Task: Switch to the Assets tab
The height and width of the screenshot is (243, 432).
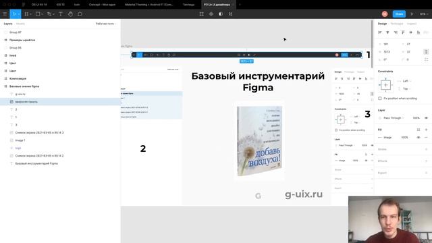Action: (x=20, y=24)
